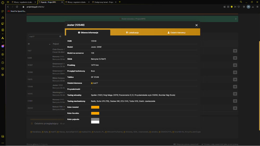Switch to the Lokalizacja tab
260x146 pixels.
(132, 32)
